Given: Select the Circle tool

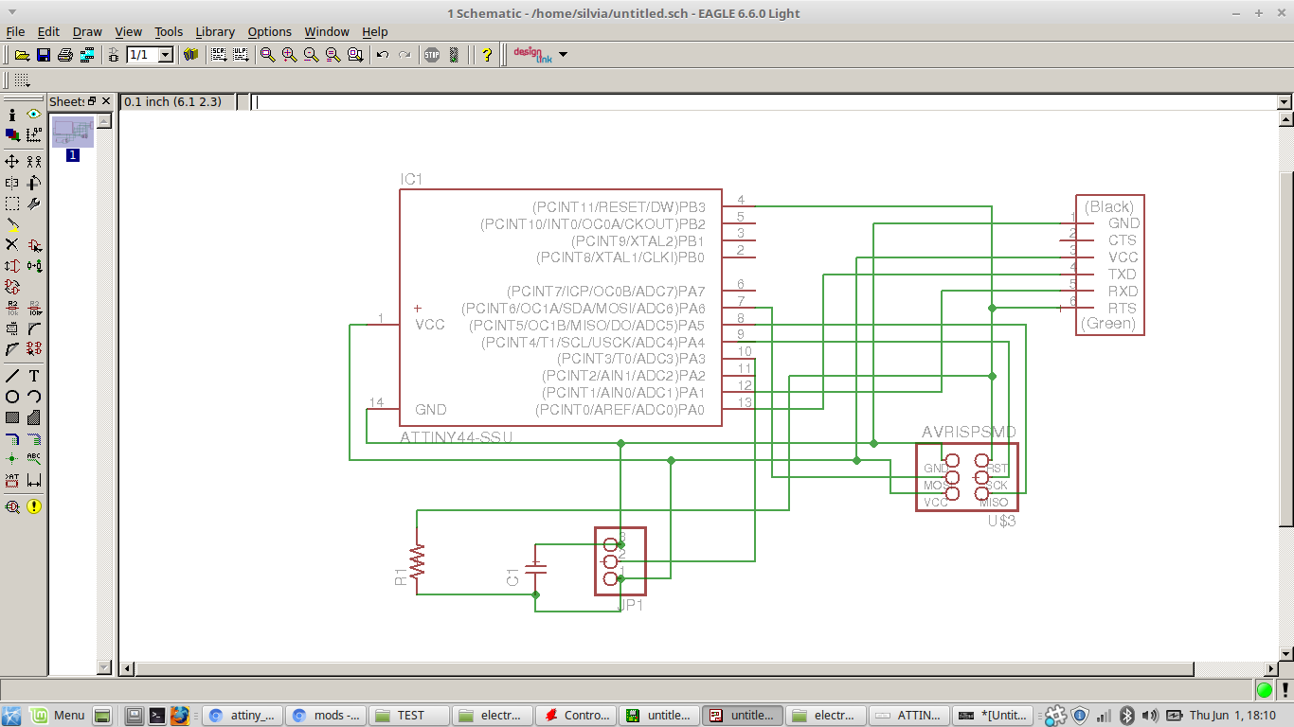Looking at the screenshot, I should tap(12, 397).
